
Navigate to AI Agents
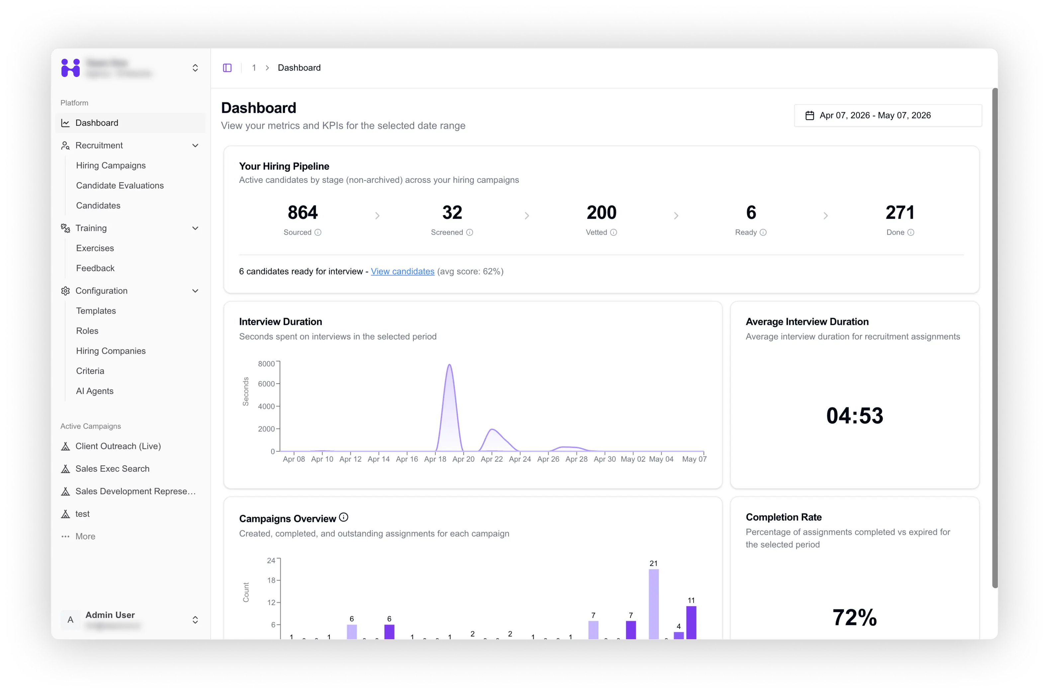point(95,391)
